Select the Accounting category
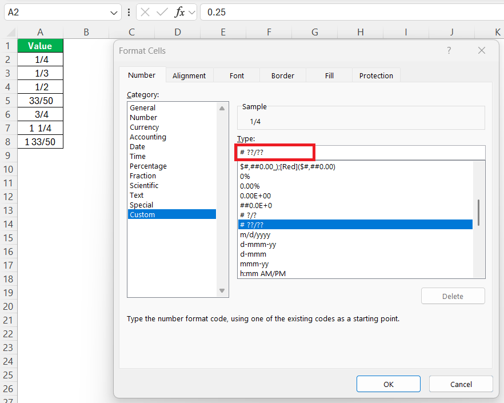504x403 pixels. 172,137
